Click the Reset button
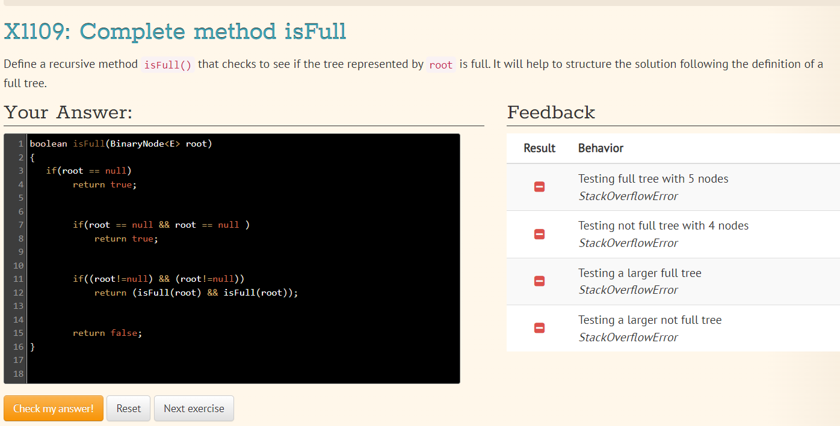 pyautogui.click(x=129, y=409)
